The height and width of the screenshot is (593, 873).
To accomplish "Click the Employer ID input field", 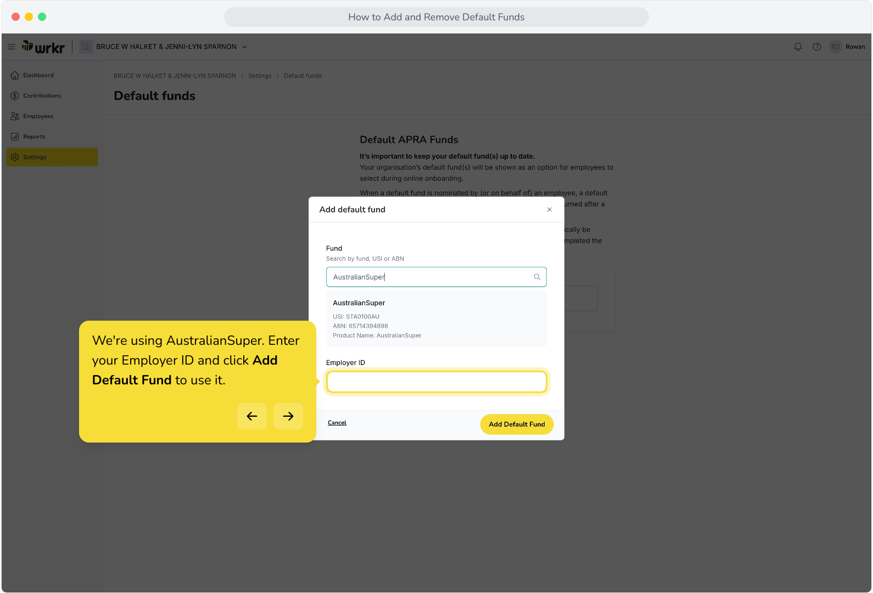I will pos(436,382).
